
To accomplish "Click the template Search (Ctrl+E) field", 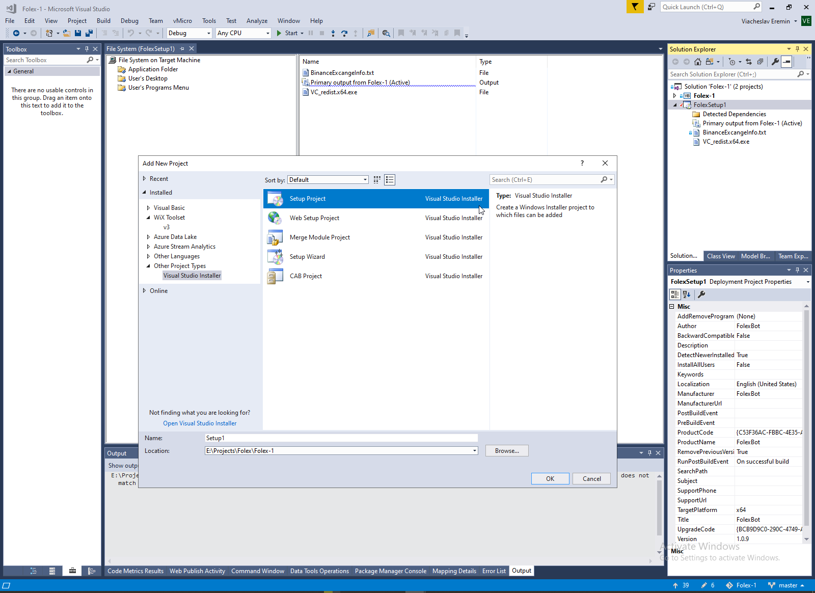I will (x=552, y=180).
